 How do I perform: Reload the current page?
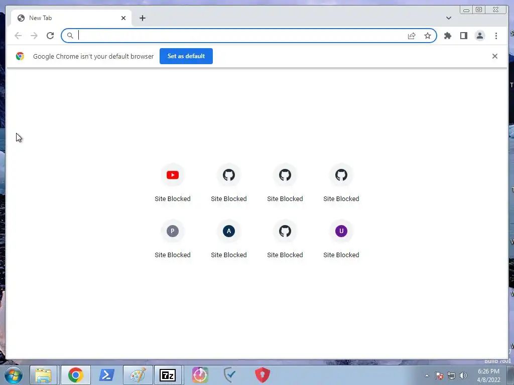click(50, 36)
